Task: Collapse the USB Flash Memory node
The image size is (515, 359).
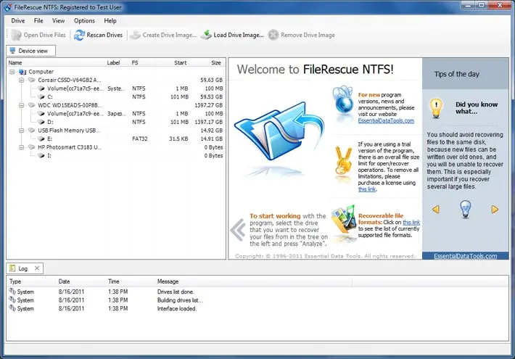Action: point(21,131)
